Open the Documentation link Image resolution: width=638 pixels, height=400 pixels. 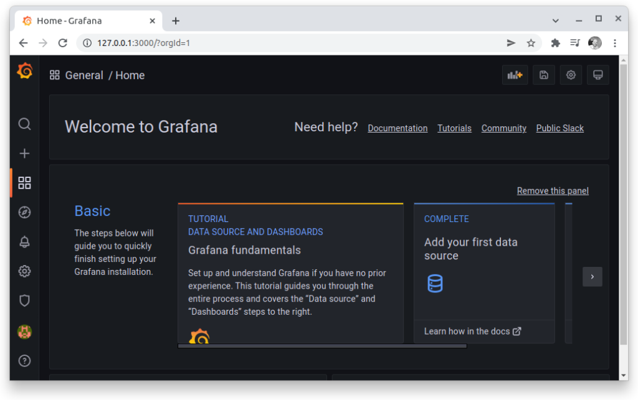398,128
